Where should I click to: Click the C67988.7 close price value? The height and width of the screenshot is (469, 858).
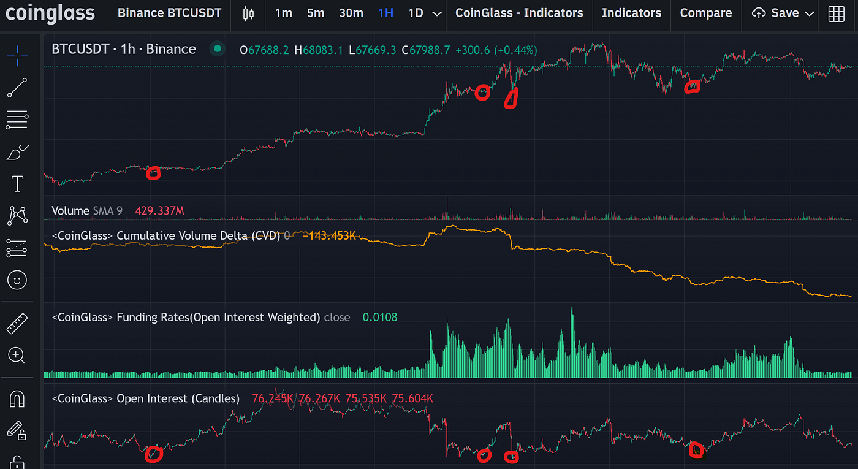pos(426,50)
